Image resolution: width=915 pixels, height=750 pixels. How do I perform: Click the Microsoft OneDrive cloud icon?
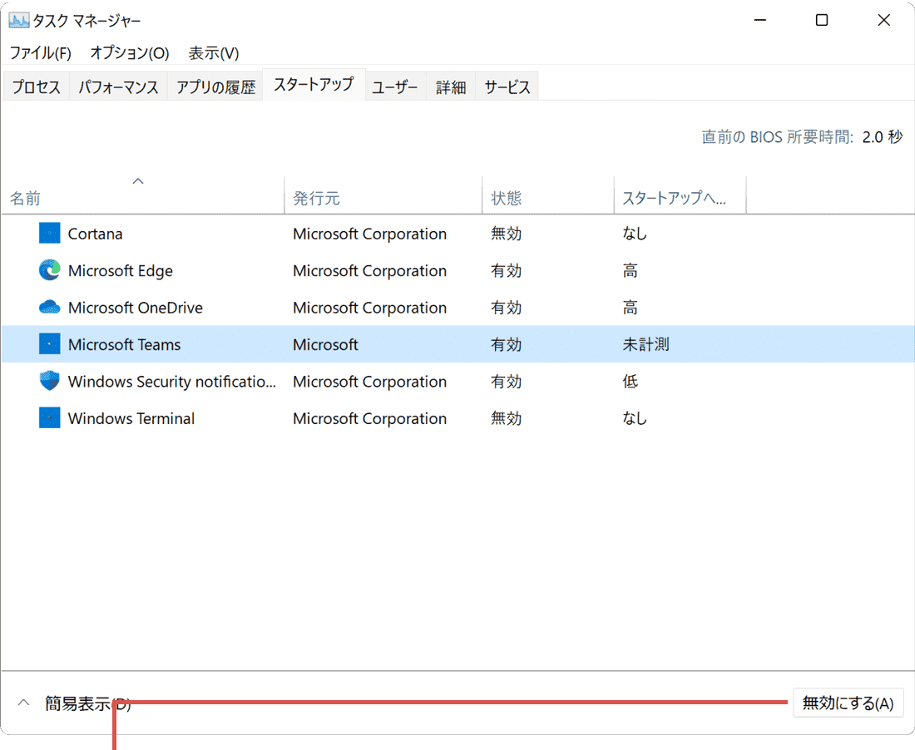pyautogui.click(x=50, y=307)
